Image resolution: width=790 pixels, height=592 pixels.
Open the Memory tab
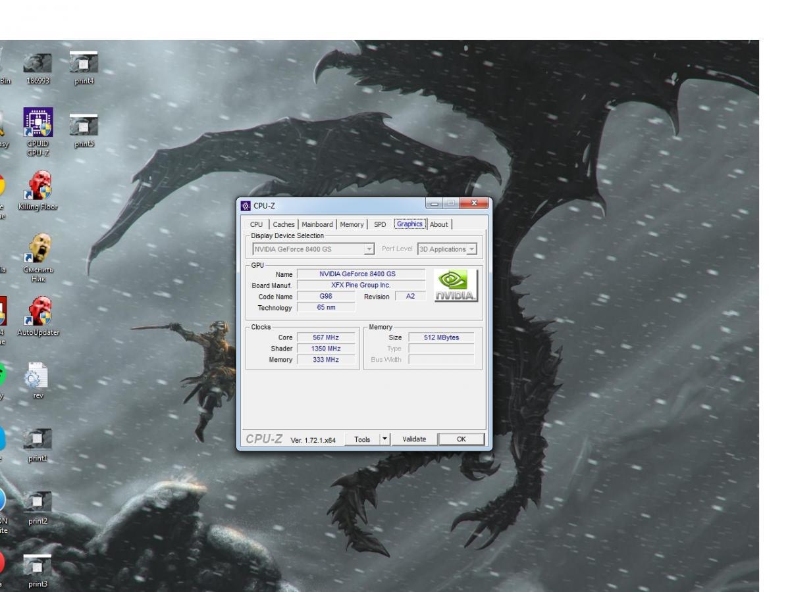point(352,224)
